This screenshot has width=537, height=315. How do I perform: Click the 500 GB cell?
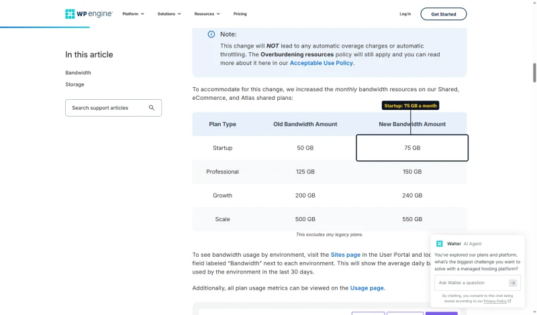tap(305, 219)
